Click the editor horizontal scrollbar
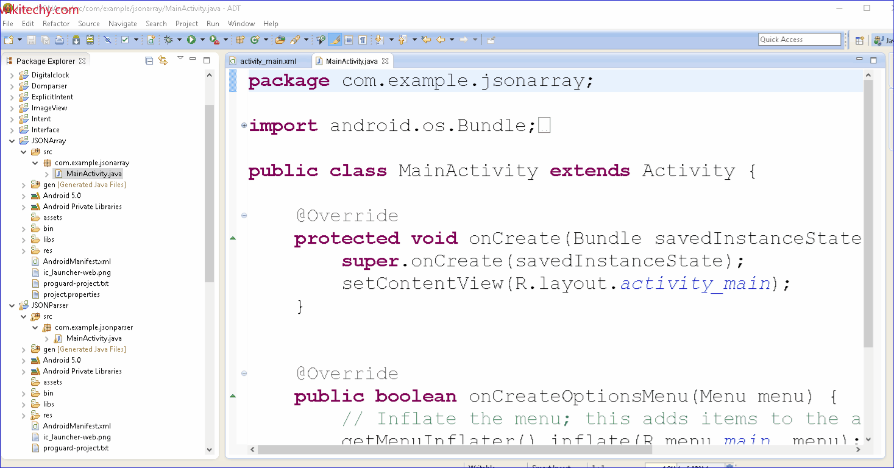 click(x=455, y=450)
